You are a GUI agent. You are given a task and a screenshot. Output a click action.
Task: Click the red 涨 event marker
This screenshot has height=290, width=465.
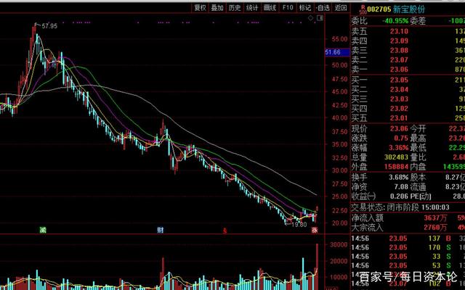click(315, 230)
